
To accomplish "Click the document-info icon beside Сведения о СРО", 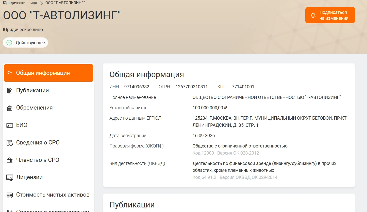I will point(9,143).
